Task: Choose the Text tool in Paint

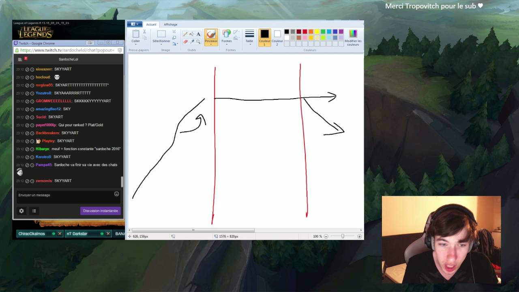Action: pos(198,34)
